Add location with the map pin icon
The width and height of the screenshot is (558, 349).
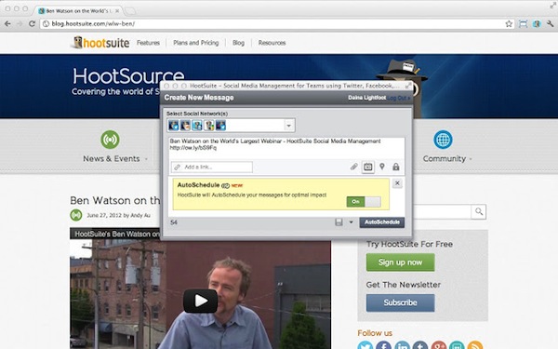coord(382,167)
